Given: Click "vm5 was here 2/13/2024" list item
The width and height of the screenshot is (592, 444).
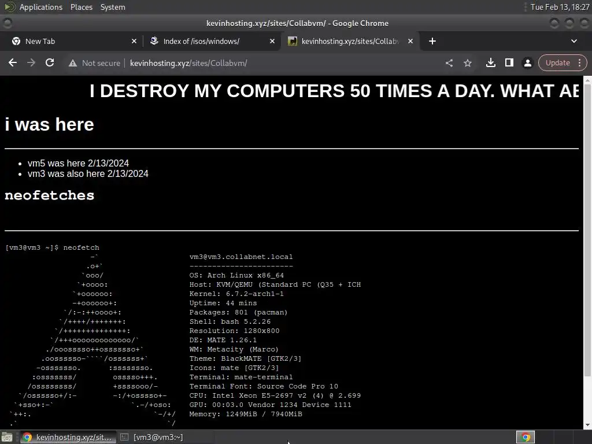Looking at the screenshot, I should coord(78,163).
